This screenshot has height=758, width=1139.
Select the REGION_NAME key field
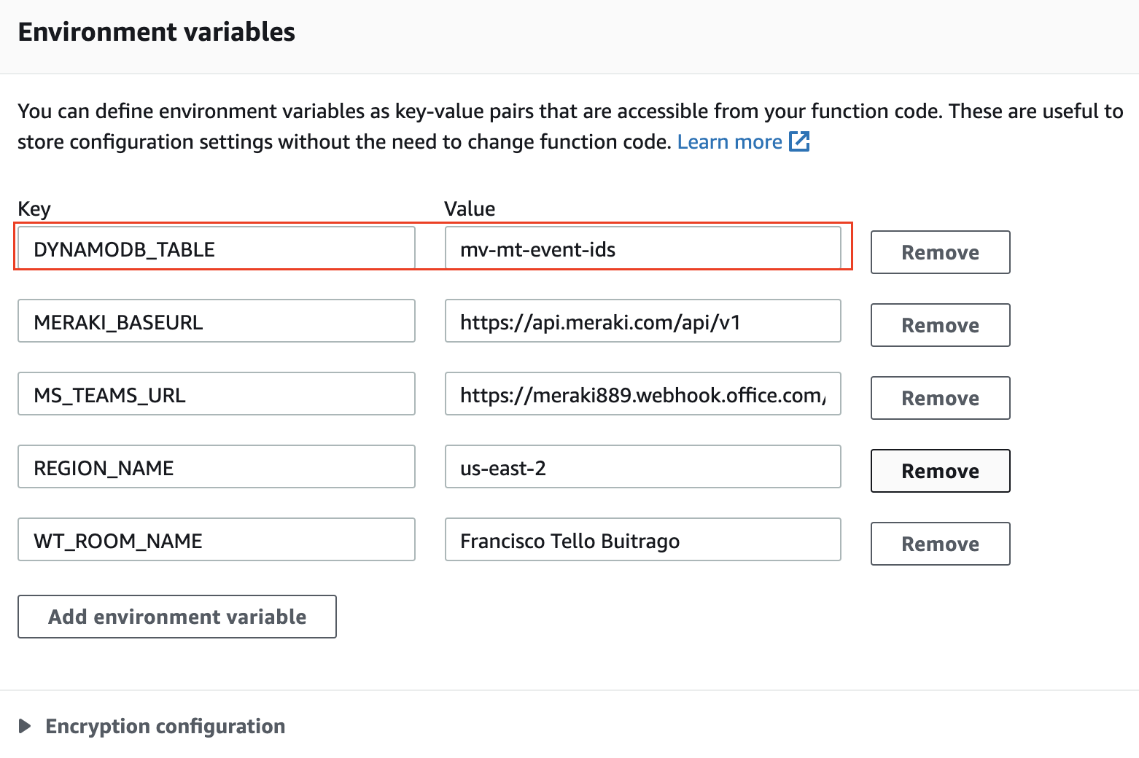(x=217, y=467)
